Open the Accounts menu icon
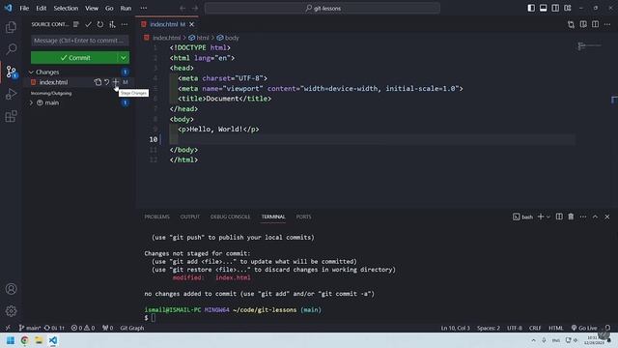 point(11,289)
